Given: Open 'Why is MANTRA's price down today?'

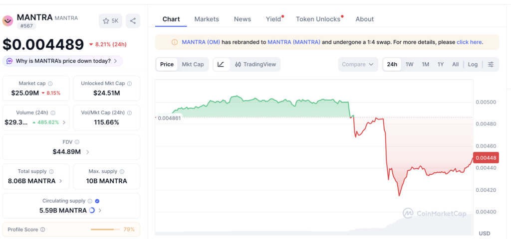Looking at the screenshot, I should [62, 61].
